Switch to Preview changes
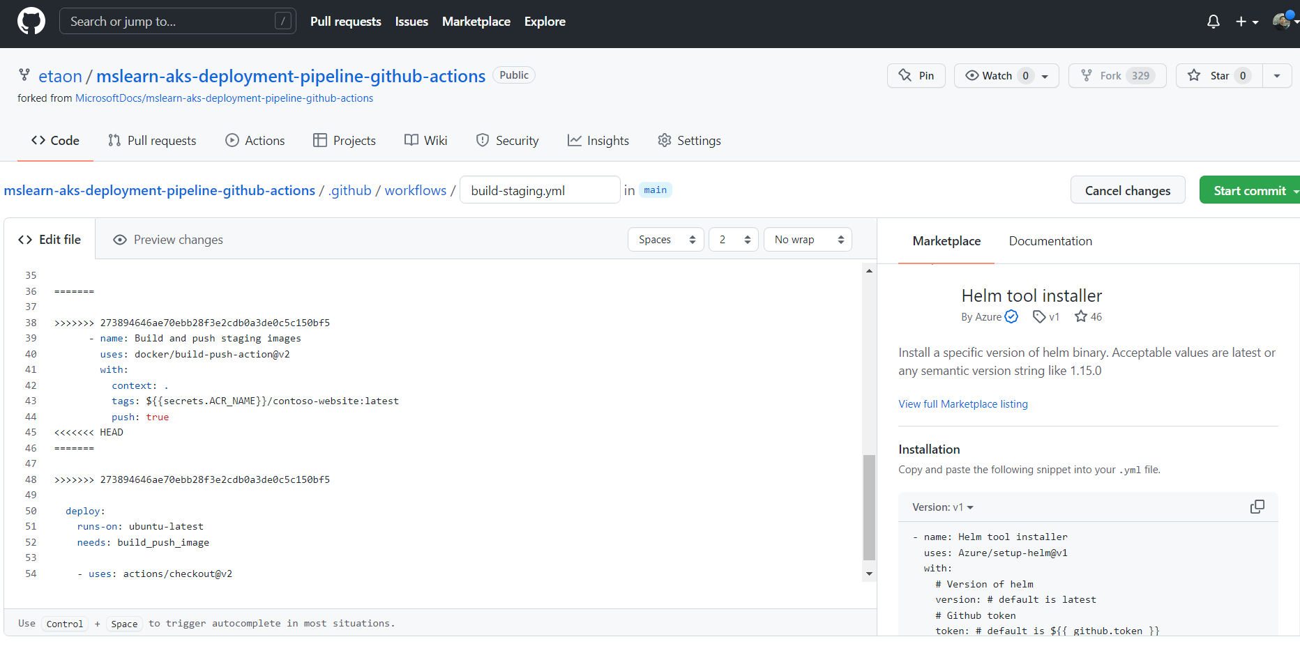The width and height of the screenshot is (1300, 646). (168, 240)
